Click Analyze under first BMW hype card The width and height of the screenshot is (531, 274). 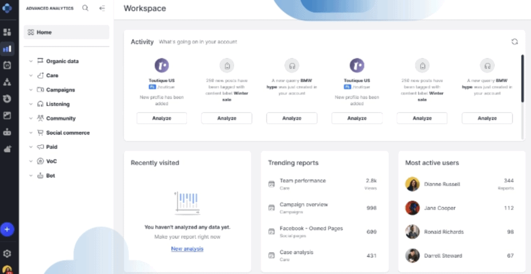coord(292,118)
